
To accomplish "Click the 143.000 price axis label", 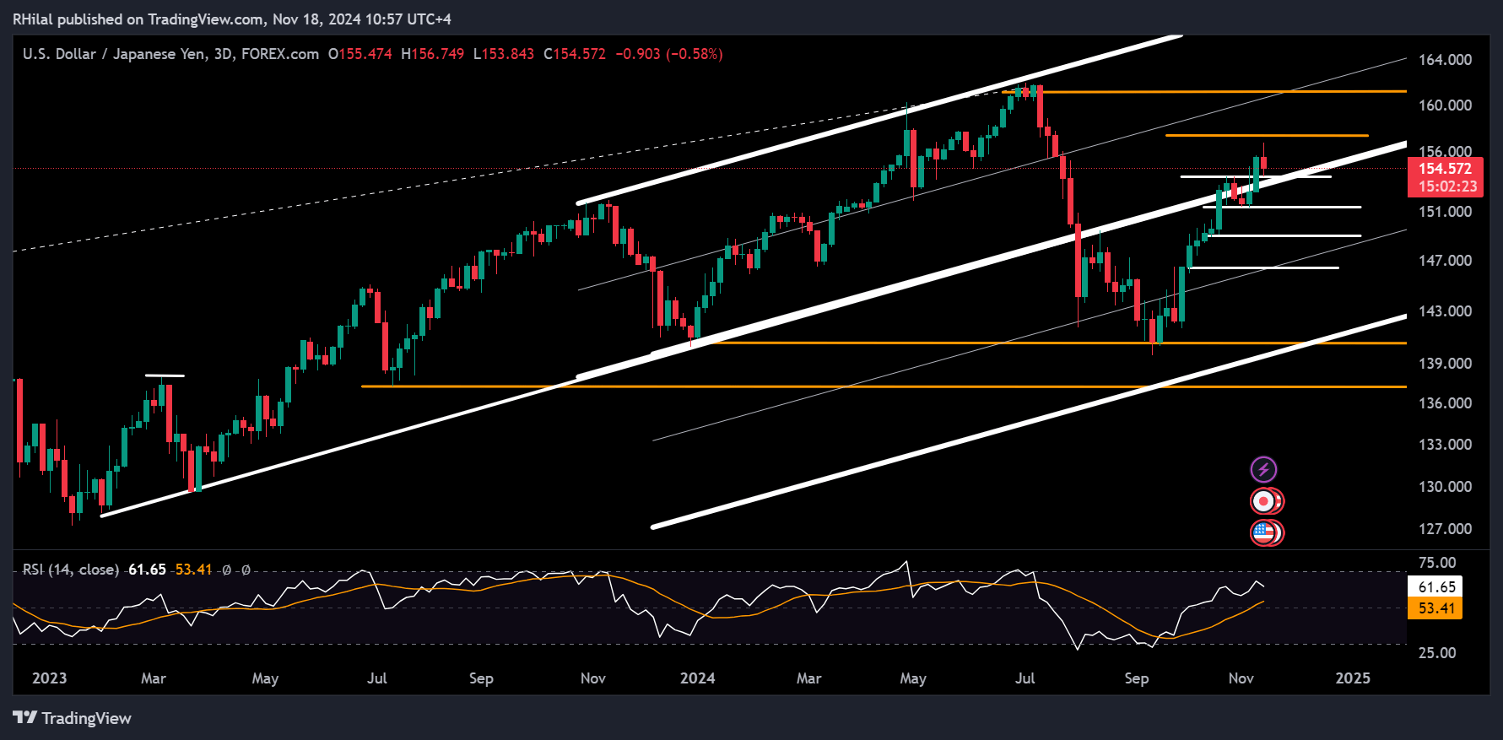I will tap(1445, 311).
